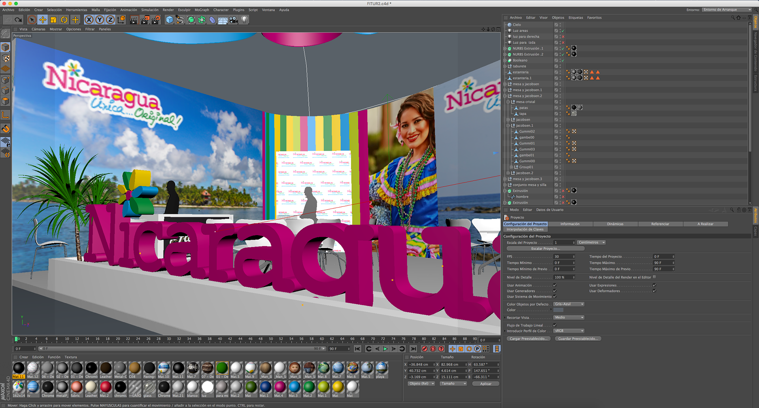Screen dimensions: 759x408
Task: Toggle the red X of luz para derecha
Action: pyautogui.click(x=563, y=36)
